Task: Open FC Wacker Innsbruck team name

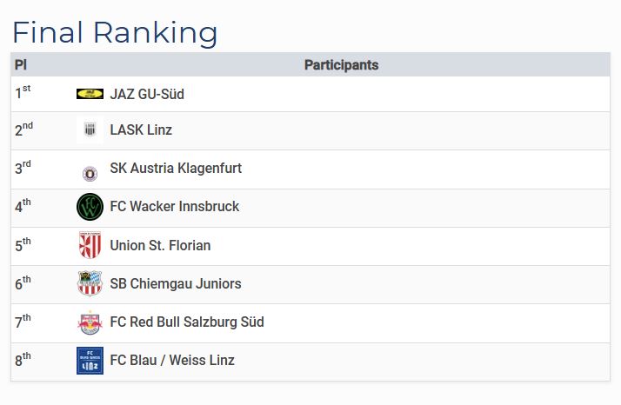Action: click(x=174, y=207)
